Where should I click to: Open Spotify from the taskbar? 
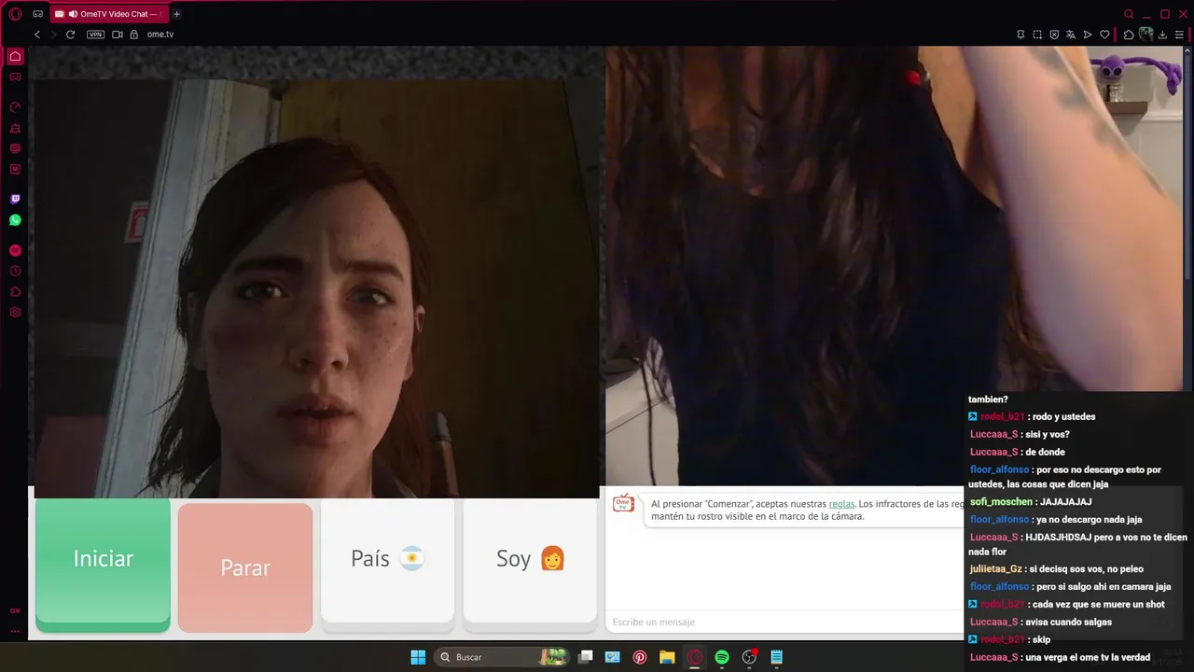(722, 657)
